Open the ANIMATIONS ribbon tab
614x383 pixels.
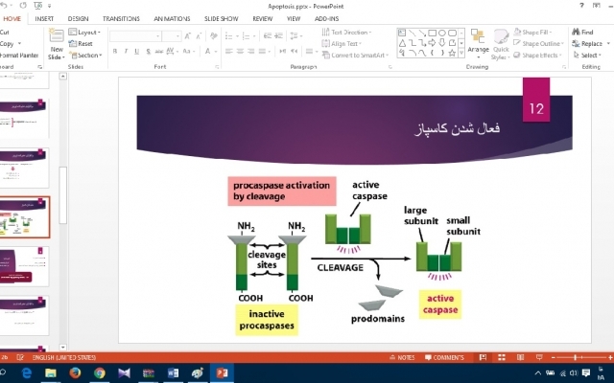click(172, 19)
